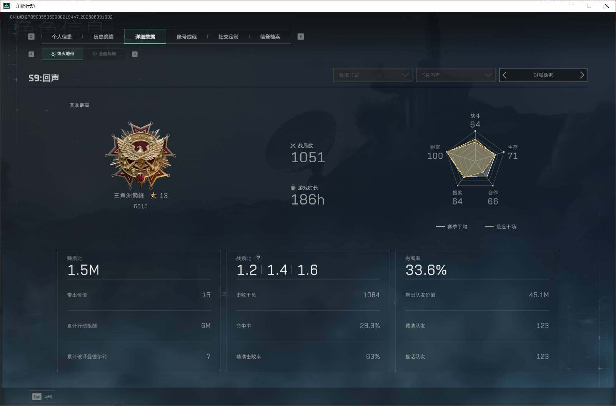Switch to 全面战场 mode
Viewport: 616px width, 406px height.
[x=104, y=54]
